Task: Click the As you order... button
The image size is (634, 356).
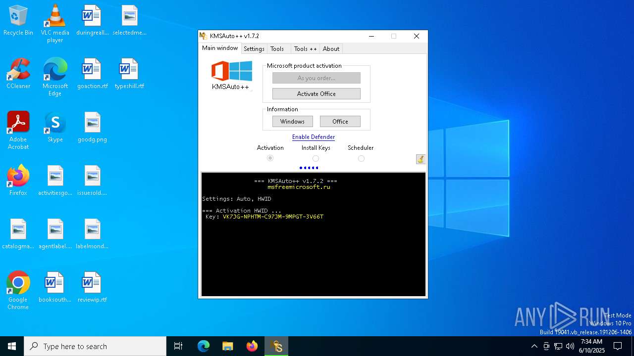Action: click(317, 78)
